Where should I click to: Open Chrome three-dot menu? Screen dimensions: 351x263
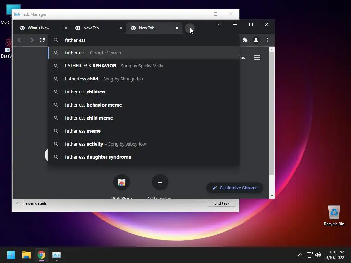tap(267, 40)
